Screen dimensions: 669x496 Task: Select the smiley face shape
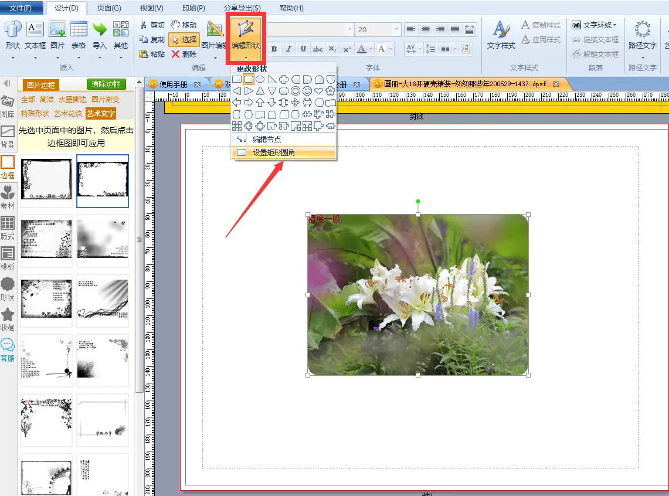pyautogui.click(x=307, y=91)
